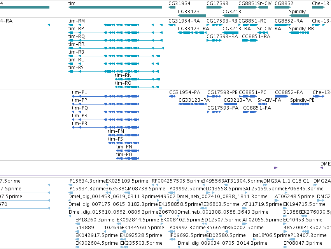Click the tim-RM transcript label

click(76, 21)
